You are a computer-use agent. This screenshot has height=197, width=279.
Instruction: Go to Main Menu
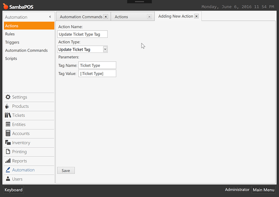pyautogui.click(x=264, y=190)
